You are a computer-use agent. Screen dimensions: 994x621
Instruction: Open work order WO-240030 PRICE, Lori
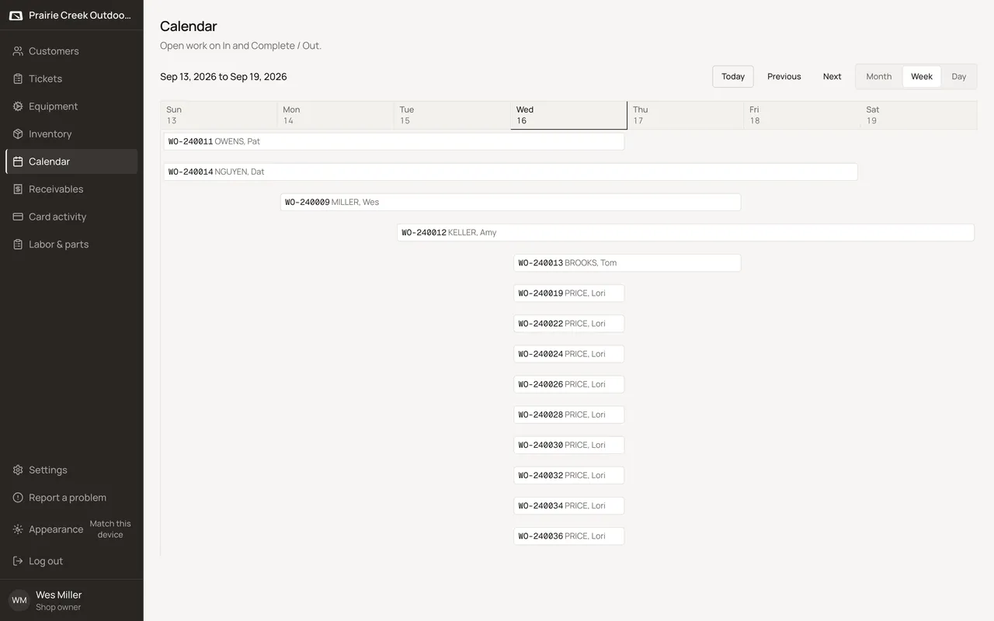[x=569, y=445]
